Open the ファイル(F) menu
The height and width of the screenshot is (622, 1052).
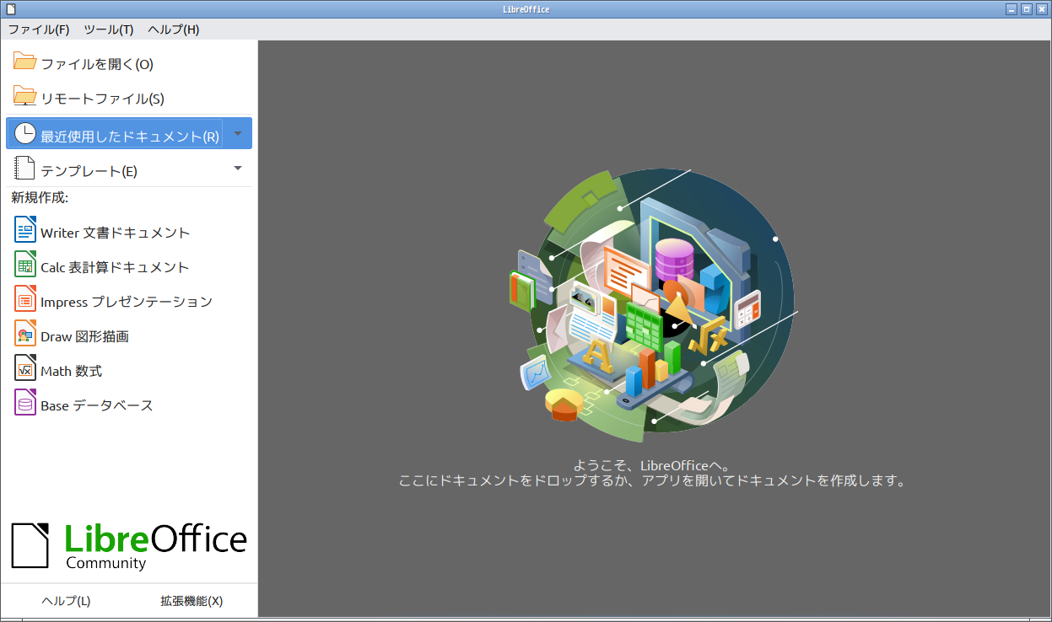[x=39, y=29]
